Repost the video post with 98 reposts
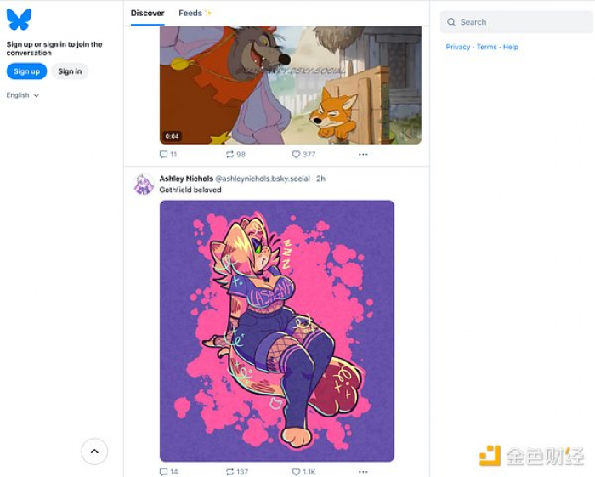 click(235, 155)
